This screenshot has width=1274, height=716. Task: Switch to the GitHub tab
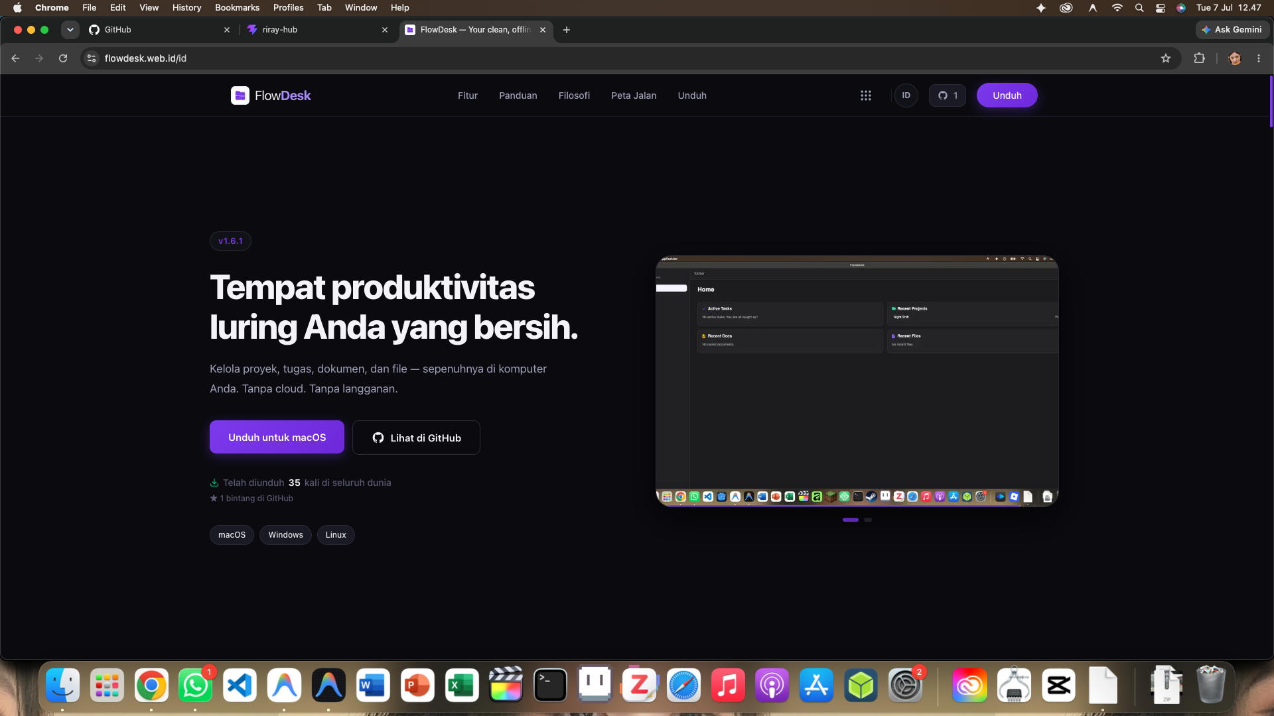159,30
